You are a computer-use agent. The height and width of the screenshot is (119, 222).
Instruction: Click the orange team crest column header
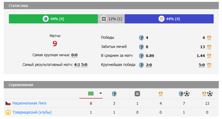click(x=160, y=94)
